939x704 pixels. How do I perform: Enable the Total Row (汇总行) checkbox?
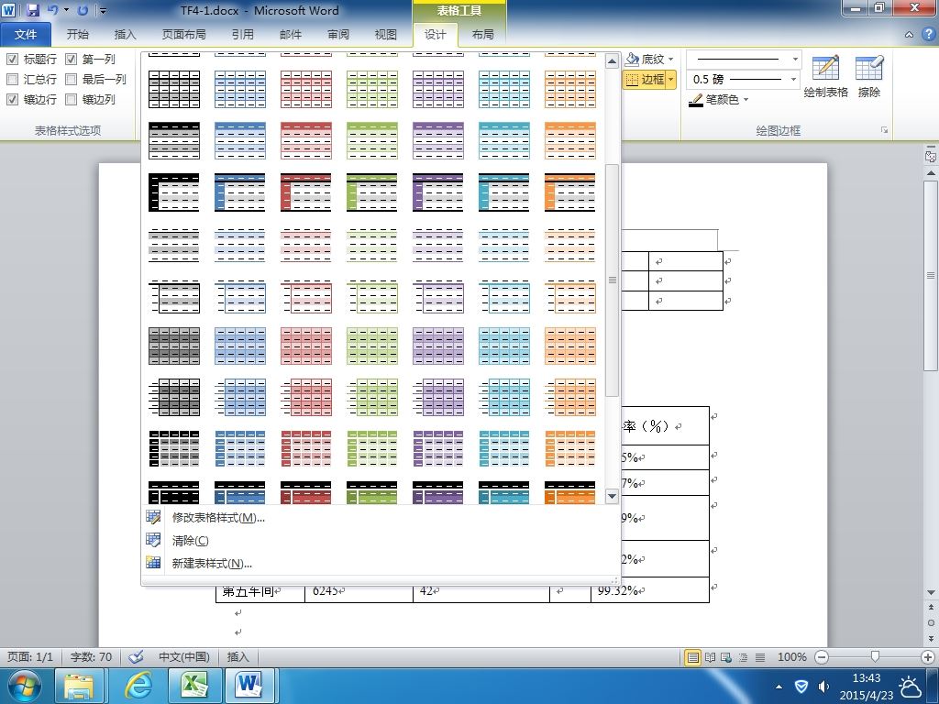13,79
